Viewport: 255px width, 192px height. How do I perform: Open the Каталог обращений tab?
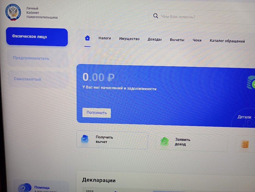pos(227,41)
